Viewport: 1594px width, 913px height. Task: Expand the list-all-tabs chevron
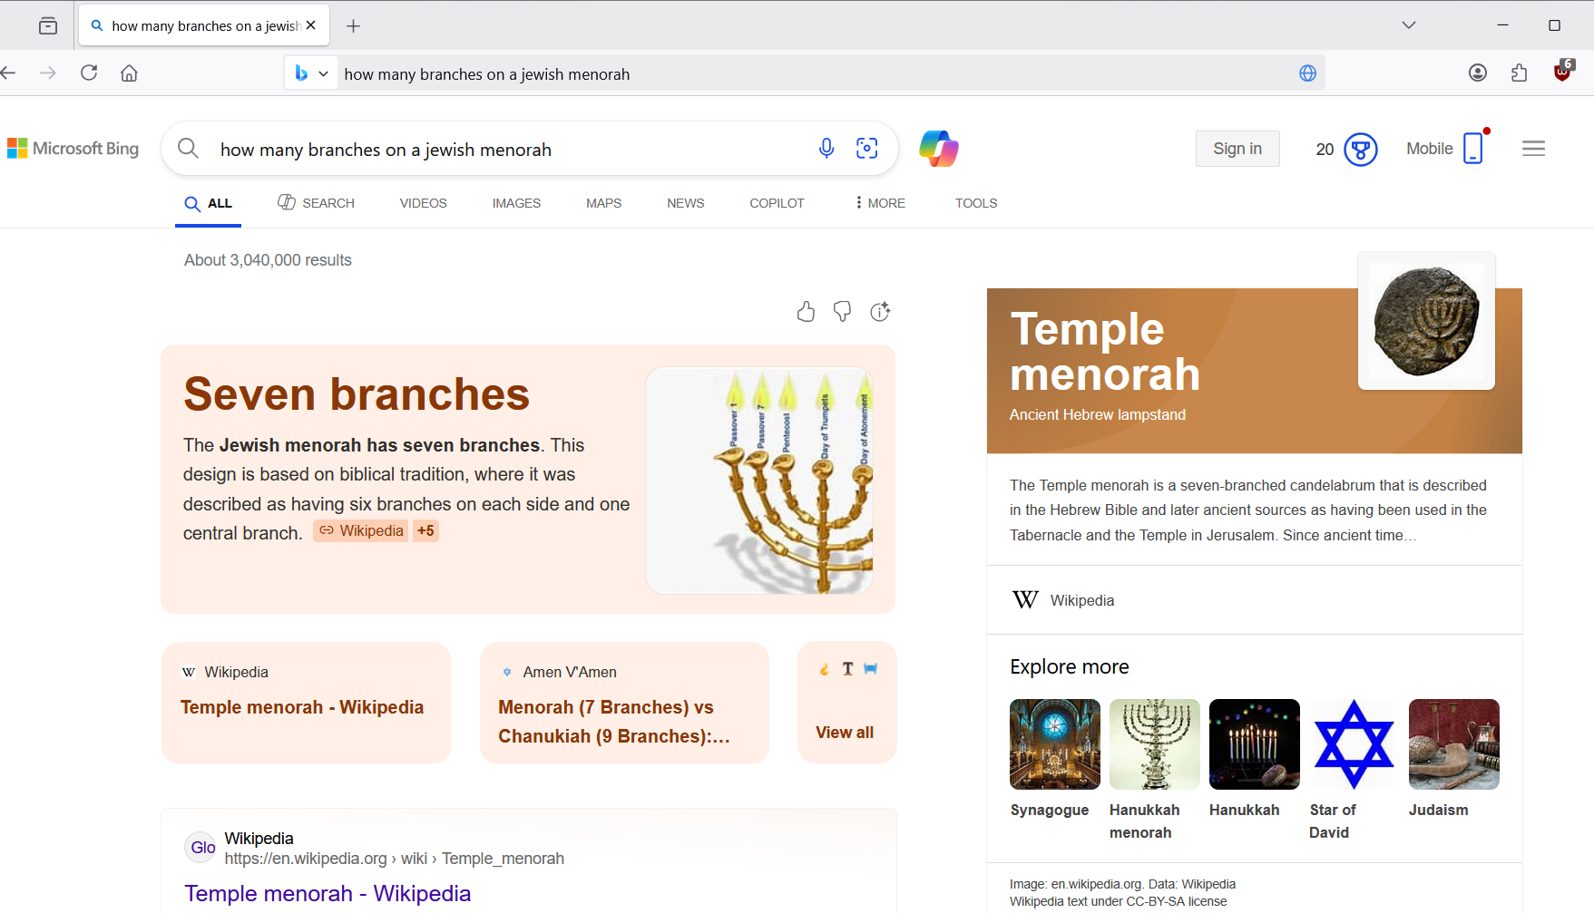pos(1409,25)
